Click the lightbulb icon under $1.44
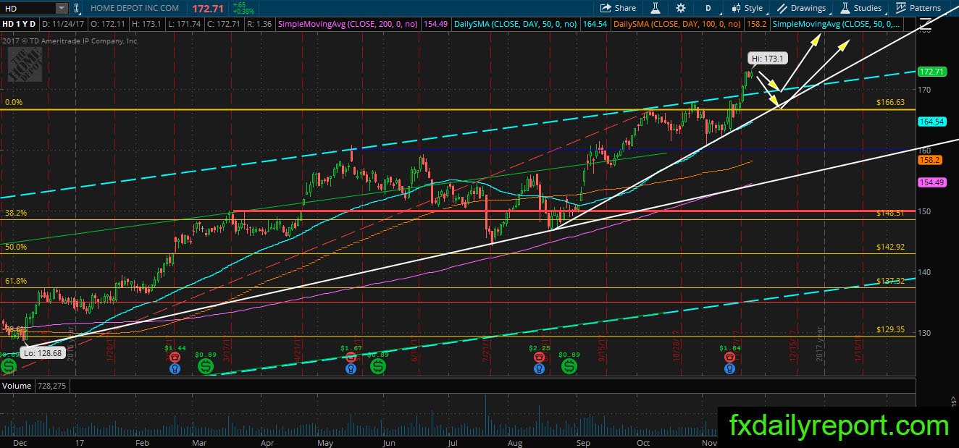 [x=174, y=368]
